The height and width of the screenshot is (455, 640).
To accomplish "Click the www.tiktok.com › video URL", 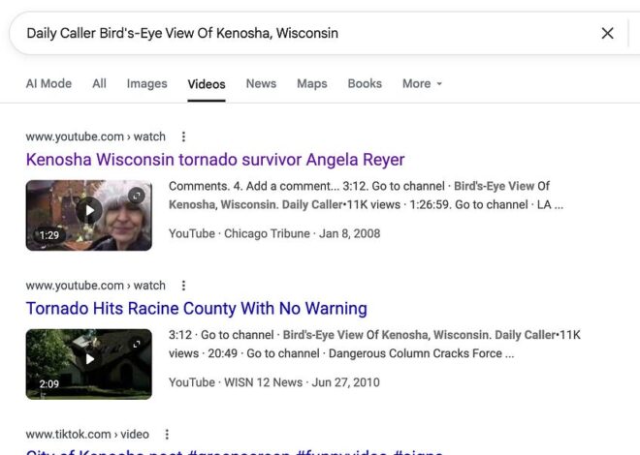I will coord(87,435).
